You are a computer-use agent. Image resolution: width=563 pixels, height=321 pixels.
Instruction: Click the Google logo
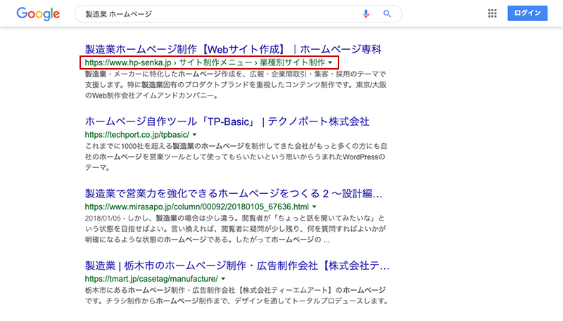[x=38, y=14]
